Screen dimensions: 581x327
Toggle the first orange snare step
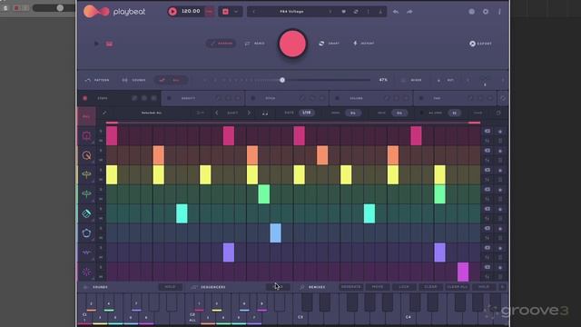(x=159, y=155)
